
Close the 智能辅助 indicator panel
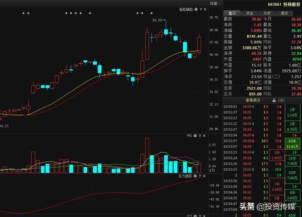click(205, 9)
